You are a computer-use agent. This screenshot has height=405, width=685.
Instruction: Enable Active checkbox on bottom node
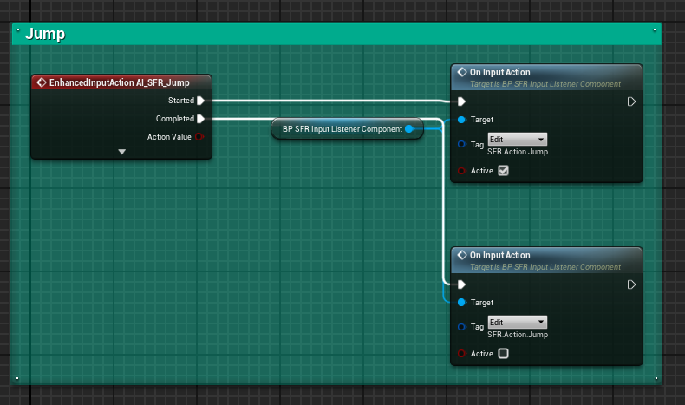pos(503,354)
